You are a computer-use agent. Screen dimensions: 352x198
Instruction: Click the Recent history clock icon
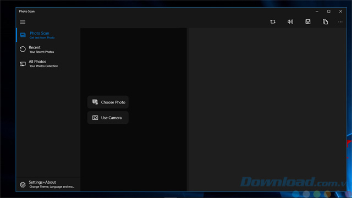(23, 49)
